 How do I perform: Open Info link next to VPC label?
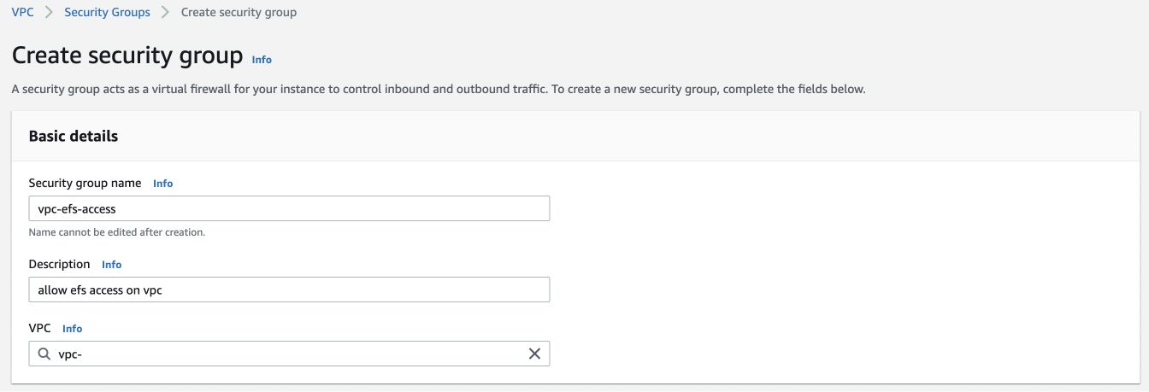point(73,329)
